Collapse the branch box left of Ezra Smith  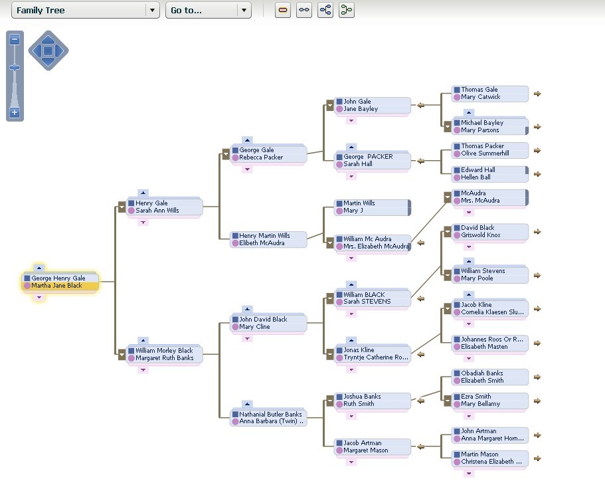[447, 401]
